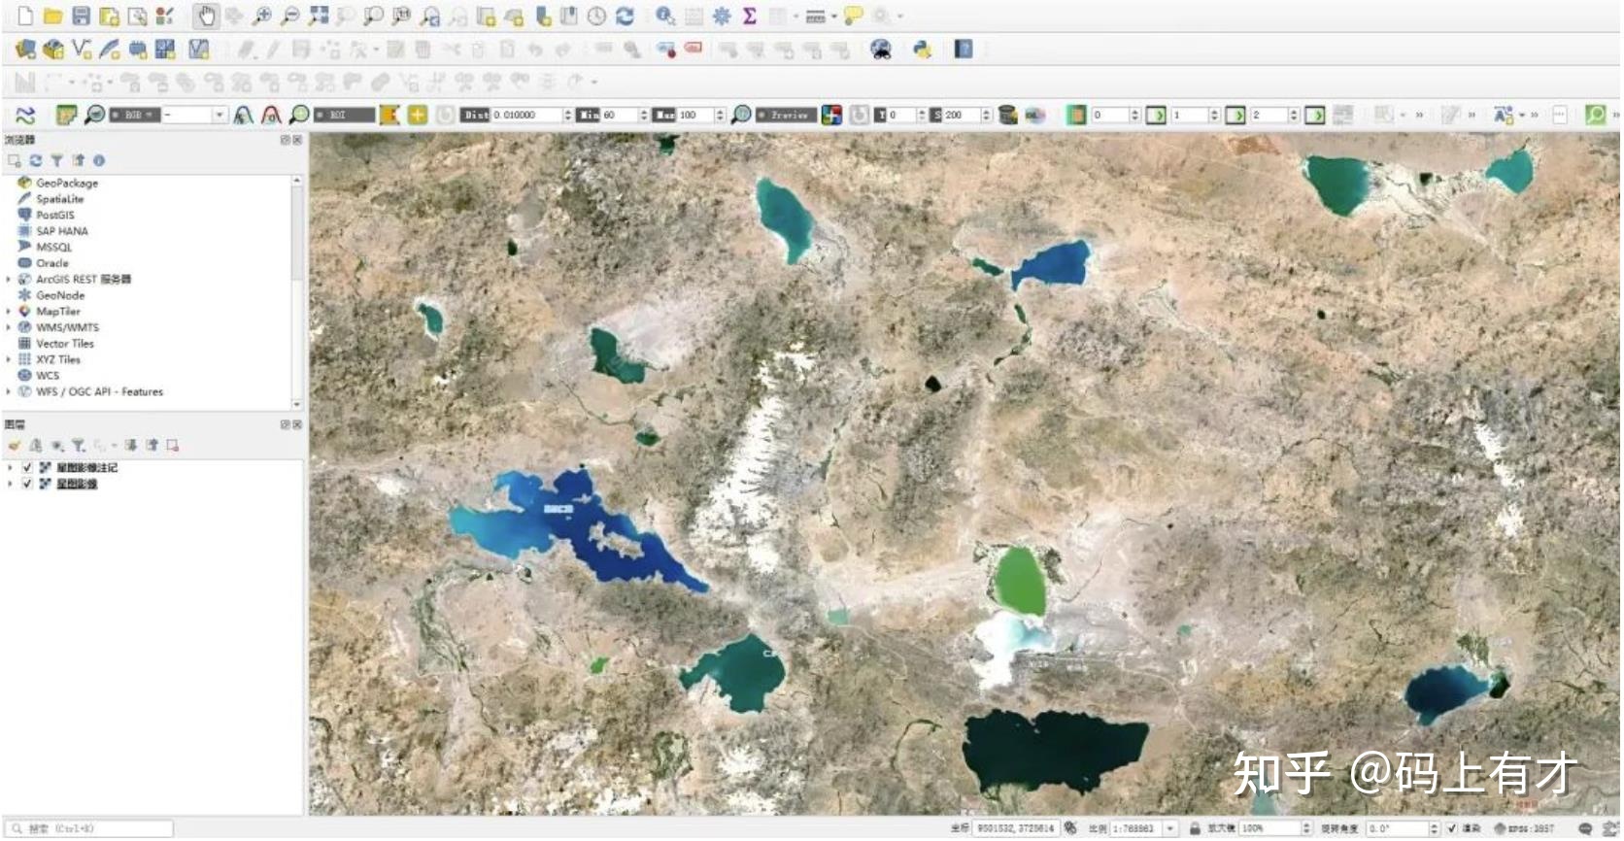The width and height of the screenshot is (1624, 841).
Task: Click the Zoom Out magnifier tool
Action: pos(290,16)
